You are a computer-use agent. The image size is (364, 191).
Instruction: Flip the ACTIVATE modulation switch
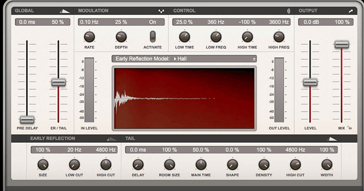click(x=153, y=36)
